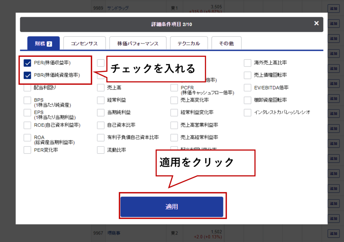Open the 株価パフォーマンス tab
The image size is (344, 242).
137,44
